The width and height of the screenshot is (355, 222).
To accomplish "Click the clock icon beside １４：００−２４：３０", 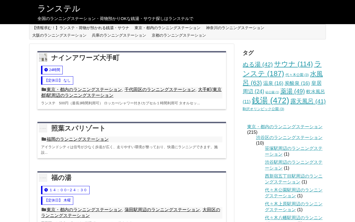I will (x=46, y=190).
